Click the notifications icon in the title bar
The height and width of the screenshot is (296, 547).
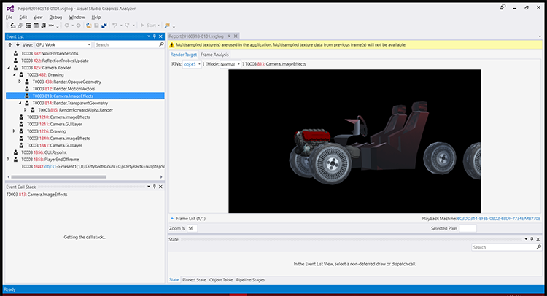click(503, 7)
